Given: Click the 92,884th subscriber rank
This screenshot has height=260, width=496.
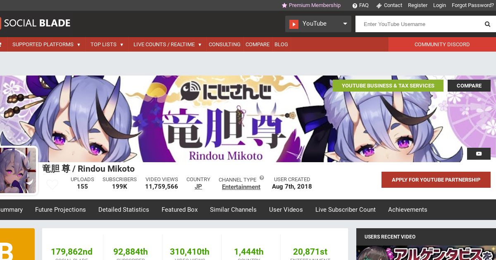Looking at the screenshot, I should tap(131, 252).
